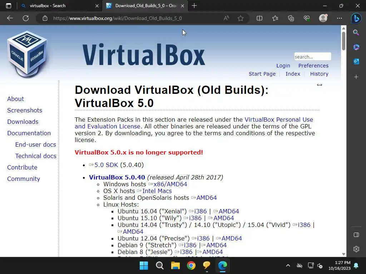Go back using the browser back arrow
366x274 pixels.
[x=10, y=18]
